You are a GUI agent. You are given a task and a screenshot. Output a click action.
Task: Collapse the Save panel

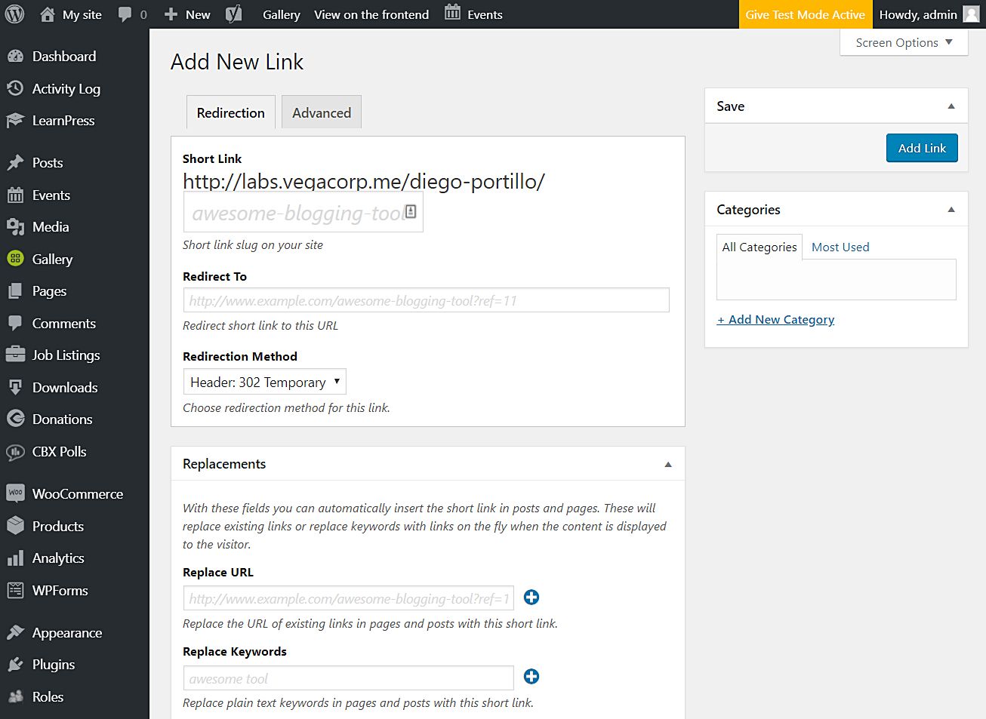click(x=951, y=106)
